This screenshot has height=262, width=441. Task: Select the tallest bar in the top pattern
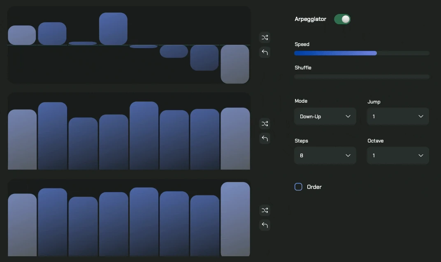click(x=113, y=29)
